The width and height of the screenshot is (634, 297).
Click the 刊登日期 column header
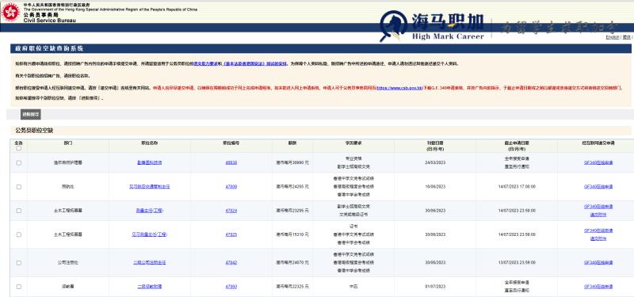435,146
